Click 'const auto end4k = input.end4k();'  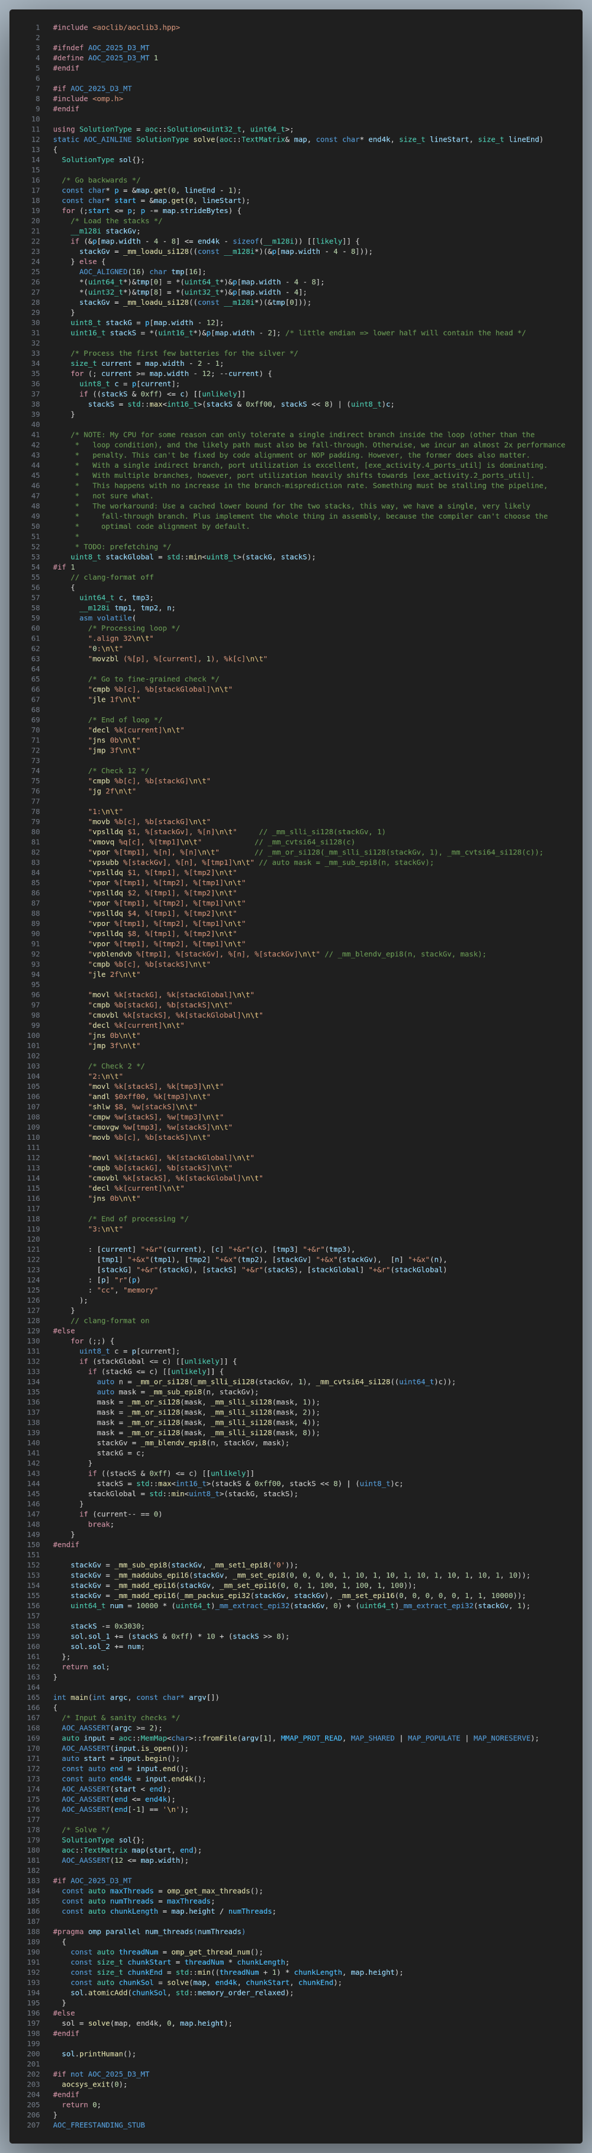coord(134,1779)
